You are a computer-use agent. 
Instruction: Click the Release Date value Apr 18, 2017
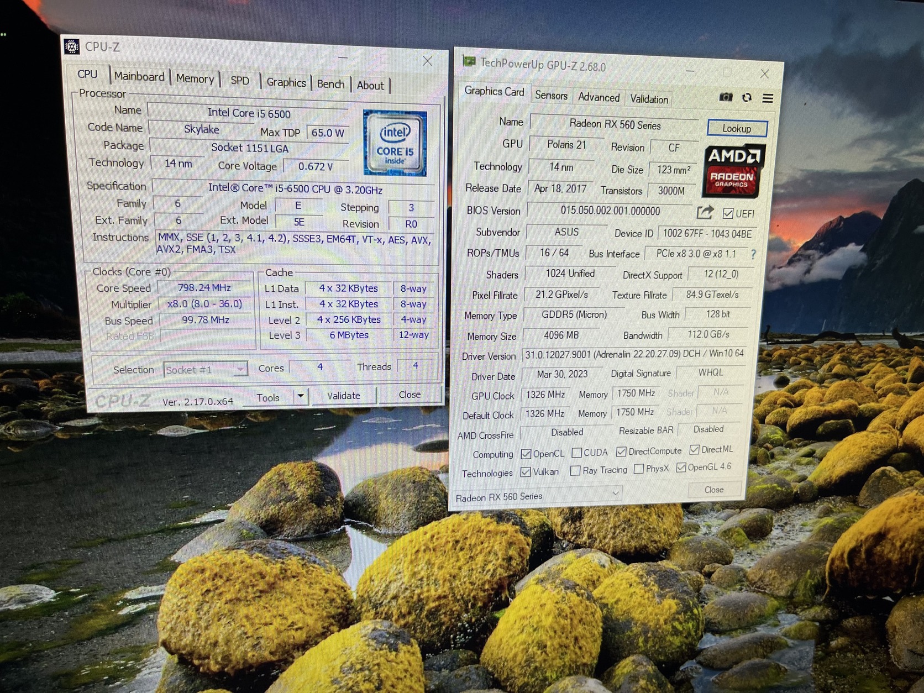tap(560, 188)
